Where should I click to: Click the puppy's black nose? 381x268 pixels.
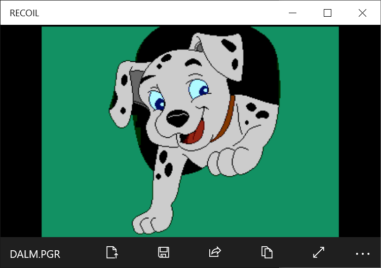click(x=176, y=119)
